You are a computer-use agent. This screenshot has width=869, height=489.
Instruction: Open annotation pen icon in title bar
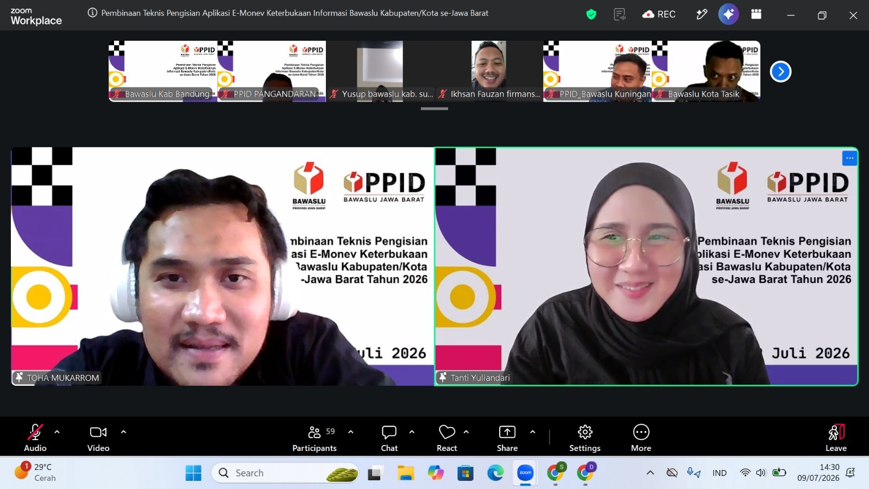[702, 15]
